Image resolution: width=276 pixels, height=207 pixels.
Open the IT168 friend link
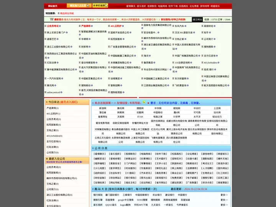pos(140,117)
